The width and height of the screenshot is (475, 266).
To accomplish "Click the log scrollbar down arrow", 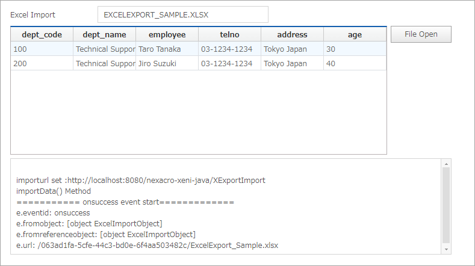I will [x=446, y=249].
